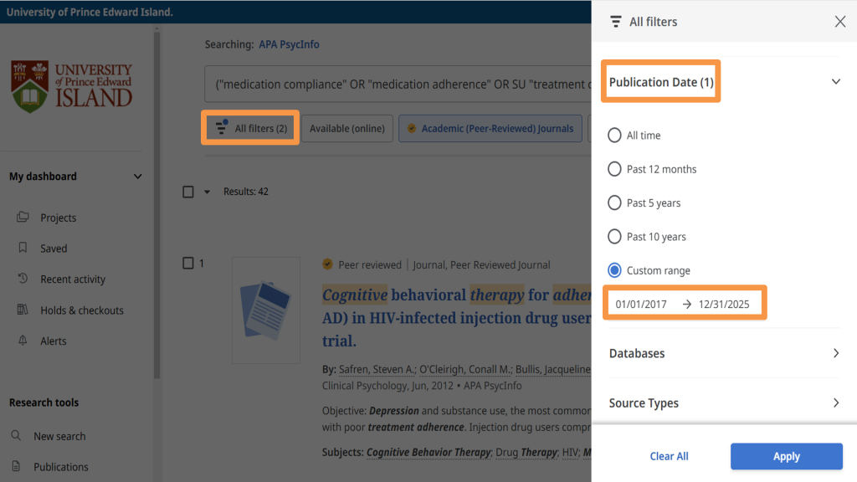Click the Projects folder icon in sidebar
The image size is (857, 482).
tap(23, 218)
